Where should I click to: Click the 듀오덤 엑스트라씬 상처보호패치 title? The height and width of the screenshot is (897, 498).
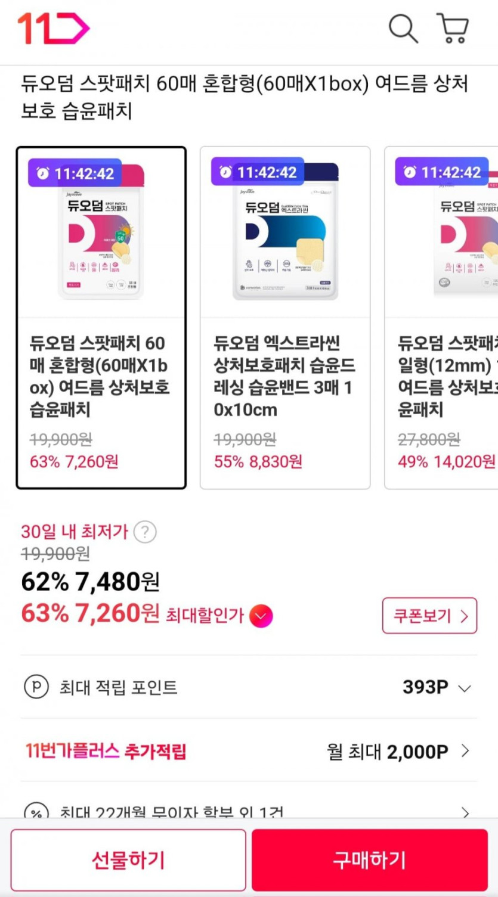[x=284, y=376]
